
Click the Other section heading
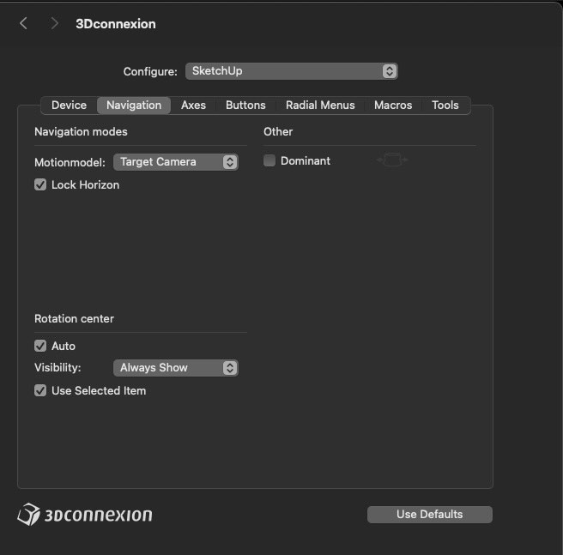pyautogui.click(x=278, y=132)
